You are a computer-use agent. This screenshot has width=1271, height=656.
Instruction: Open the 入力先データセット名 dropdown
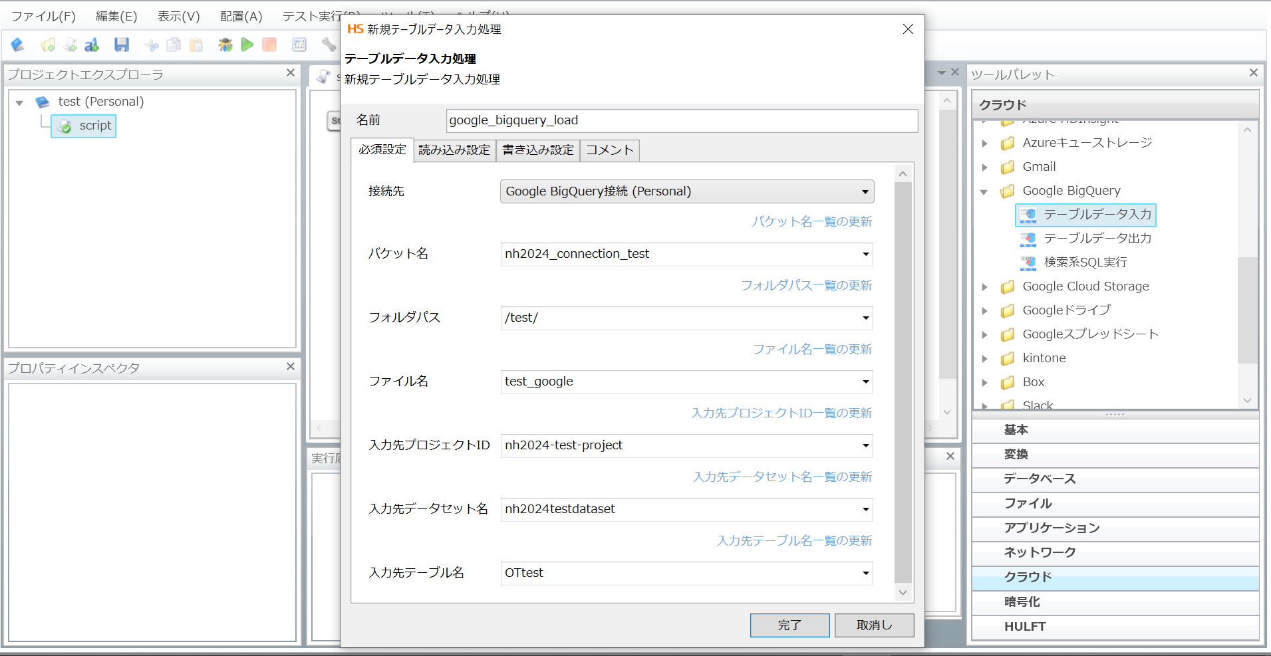(x=865, y=510)
